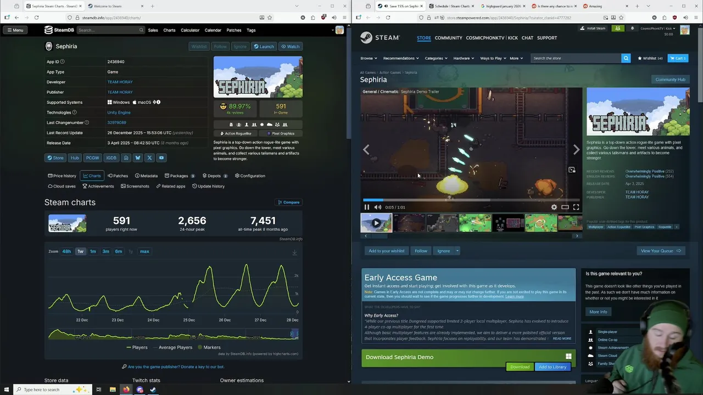Select the 48h chart zoom range
Image resolution: width=703 pixels, height=395 pixels.
point(66,251)
